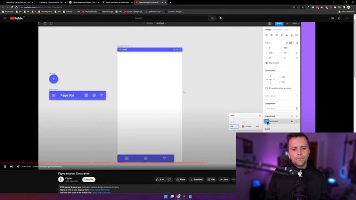Click the align left icon

click(x=266, y=35)
